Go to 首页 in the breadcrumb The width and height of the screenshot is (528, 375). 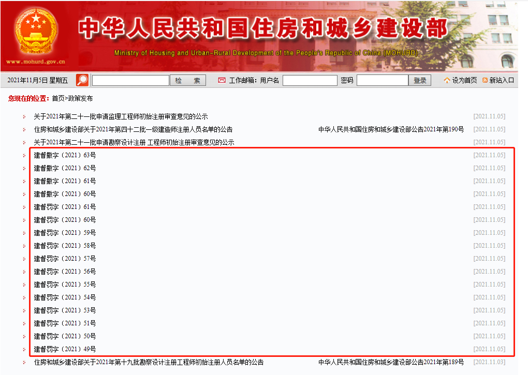coord(58,98)
